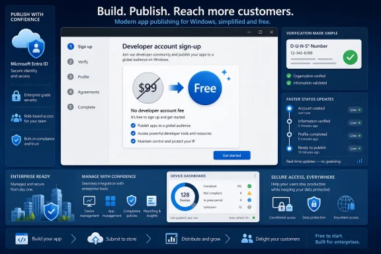This screenshot has height=254, width=381.
Task: Click the Compliant green check in Device Dashboard
Action: 249,186
